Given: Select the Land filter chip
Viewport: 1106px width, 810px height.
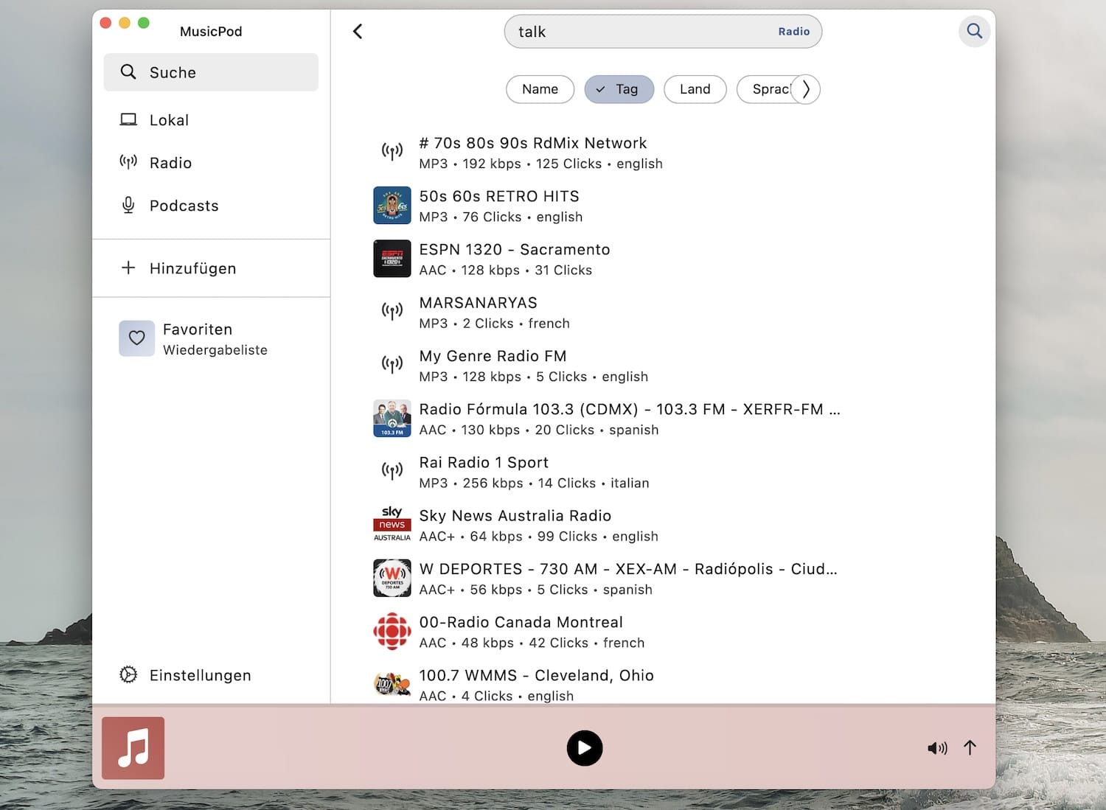Looking at the screenshot, I should pyautogui.click(x=695, y=89).
